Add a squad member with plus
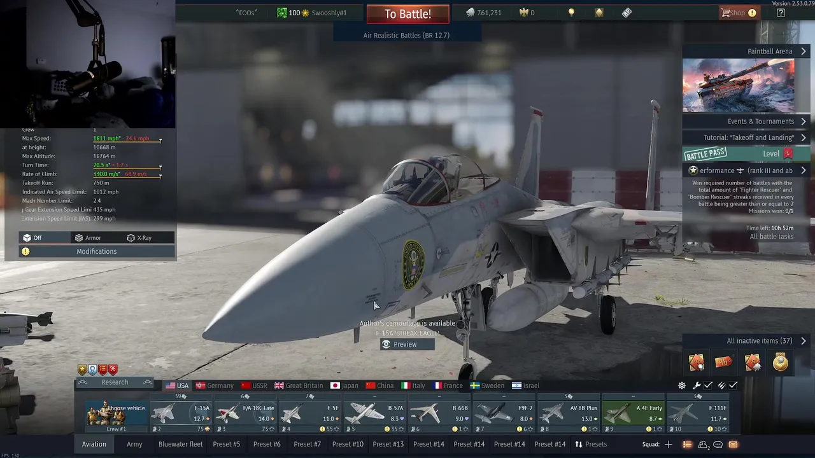 pos(669,444)
